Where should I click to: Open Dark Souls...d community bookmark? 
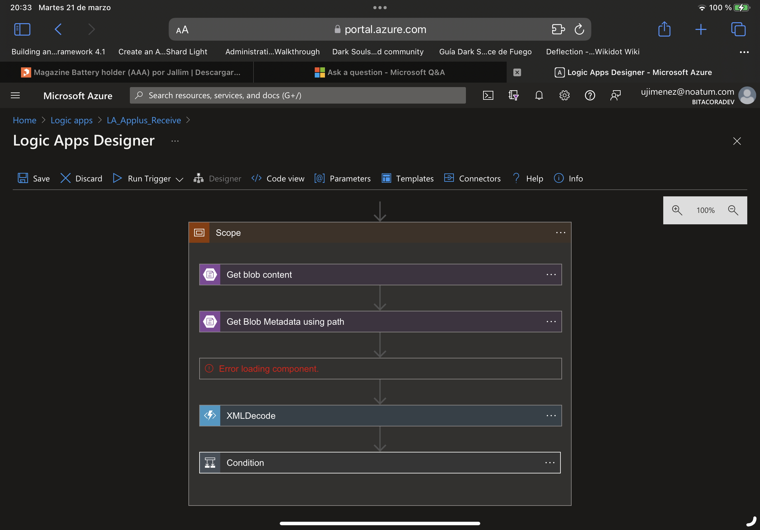[x=378, y=52]
